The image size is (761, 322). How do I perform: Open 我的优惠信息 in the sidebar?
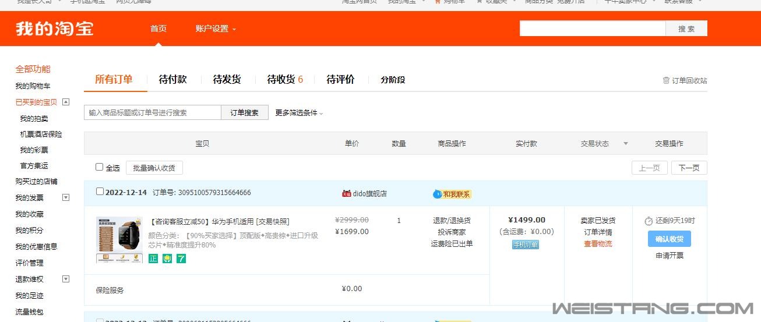coord(37,247)
